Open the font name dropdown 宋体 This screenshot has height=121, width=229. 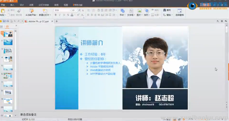pyautogui.click(x=62, y=10)
